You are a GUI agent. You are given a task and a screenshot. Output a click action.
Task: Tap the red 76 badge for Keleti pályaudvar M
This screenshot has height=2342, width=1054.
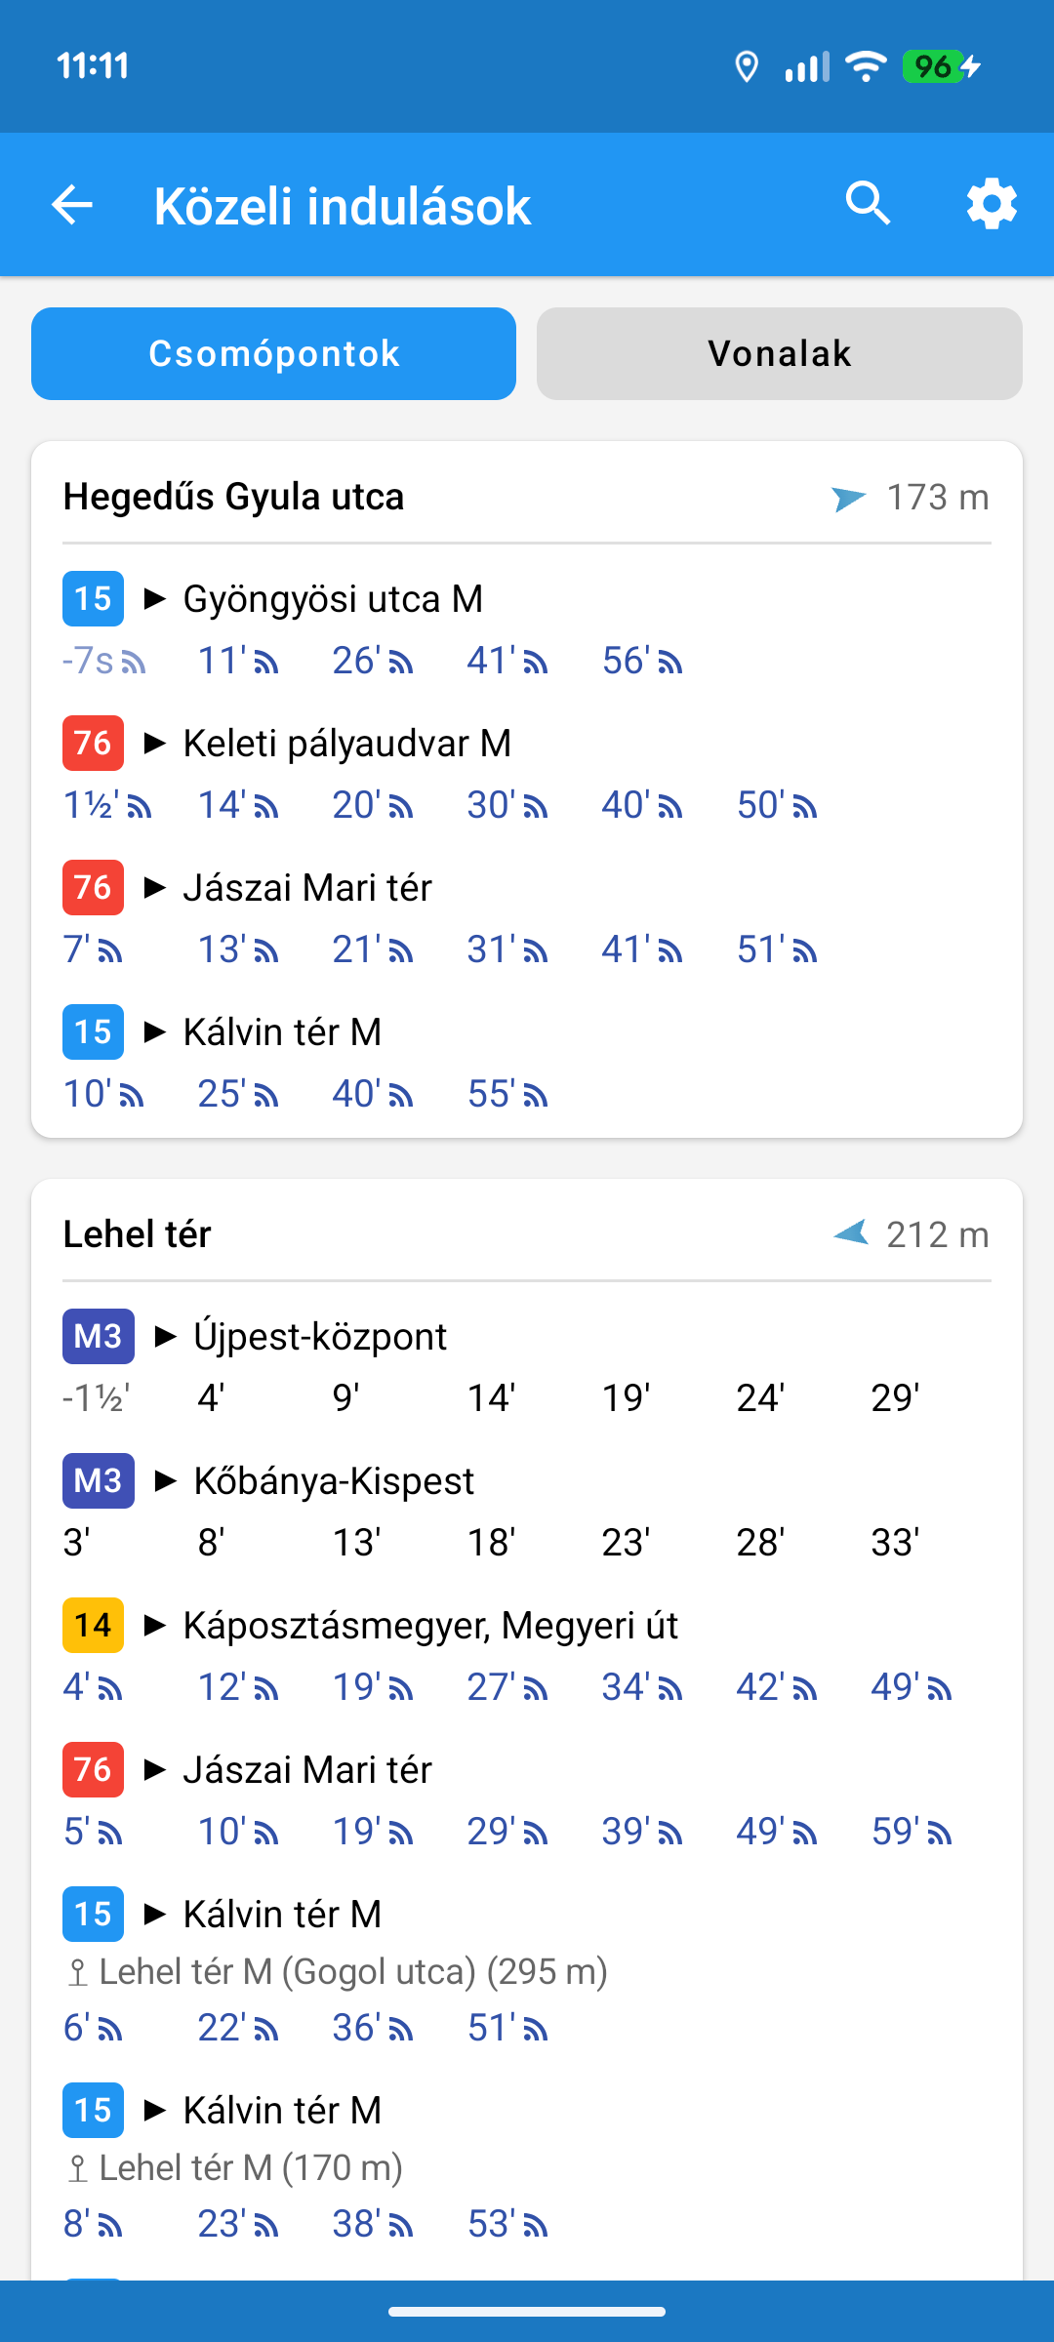point(94,743)
